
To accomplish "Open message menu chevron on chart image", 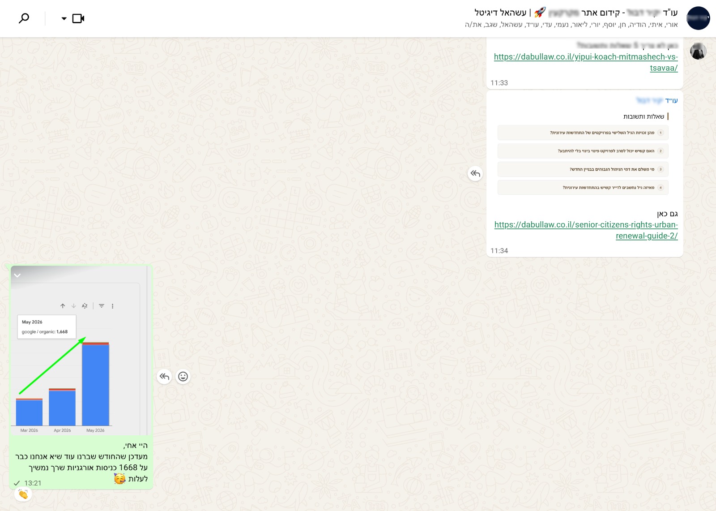I will 17,275.
